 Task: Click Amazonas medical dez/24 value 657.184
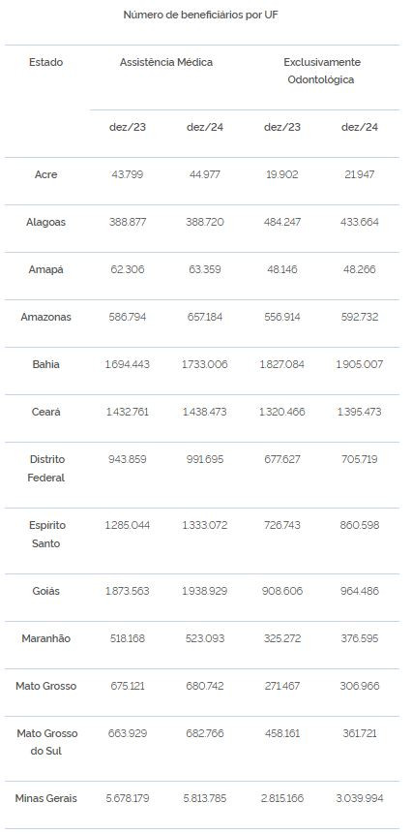(205, 317)
